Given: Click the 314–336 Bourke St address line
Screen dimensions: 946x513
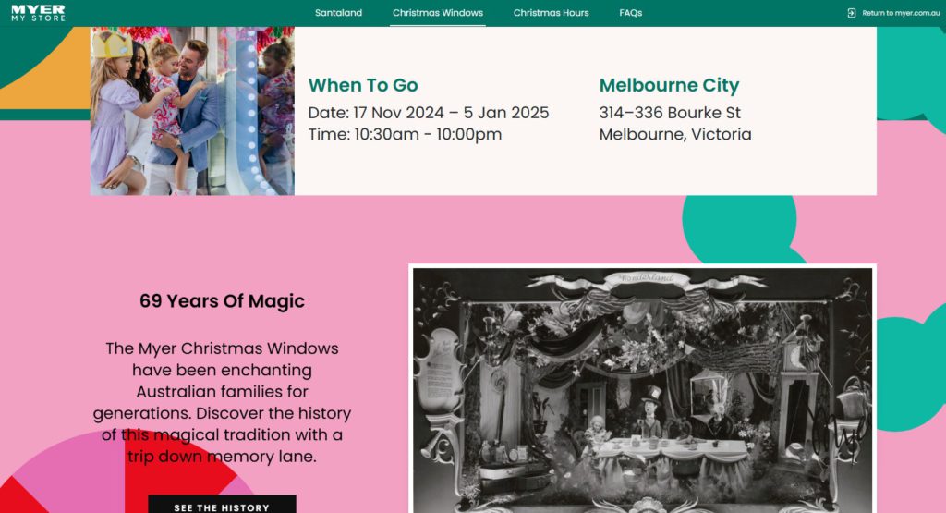Looking at the screenshot, I should tap(670, 113).
